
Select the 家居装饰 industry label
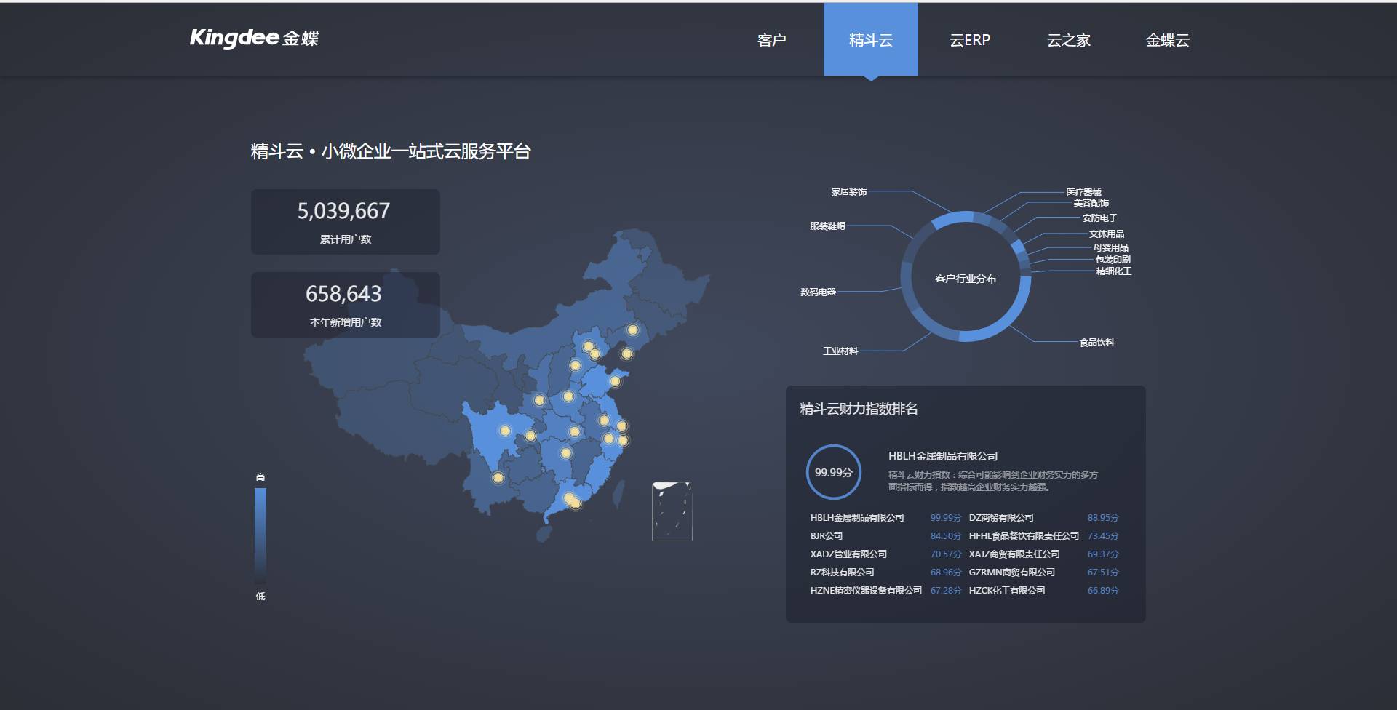click(x=849, y=192)
